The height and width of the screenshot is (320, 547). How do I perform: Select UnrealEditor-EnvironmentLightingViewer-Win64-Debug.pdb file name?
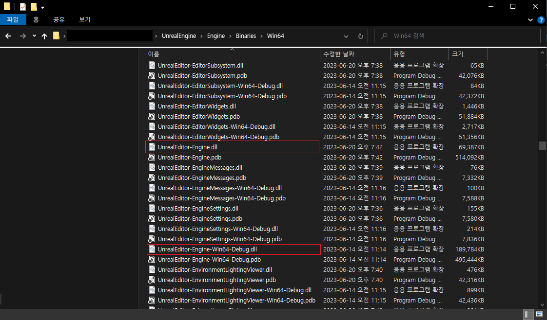[236, 300]
